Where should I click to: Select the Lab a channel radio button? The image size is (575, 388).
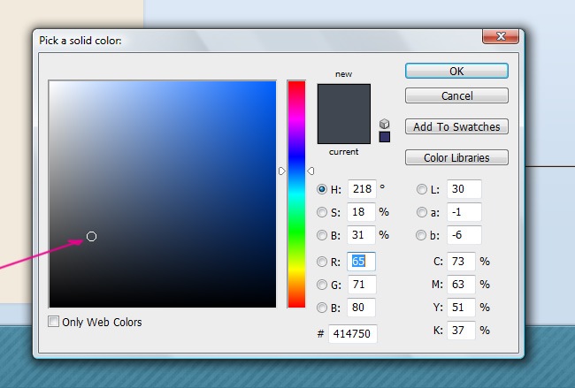(x=422, y=212)
